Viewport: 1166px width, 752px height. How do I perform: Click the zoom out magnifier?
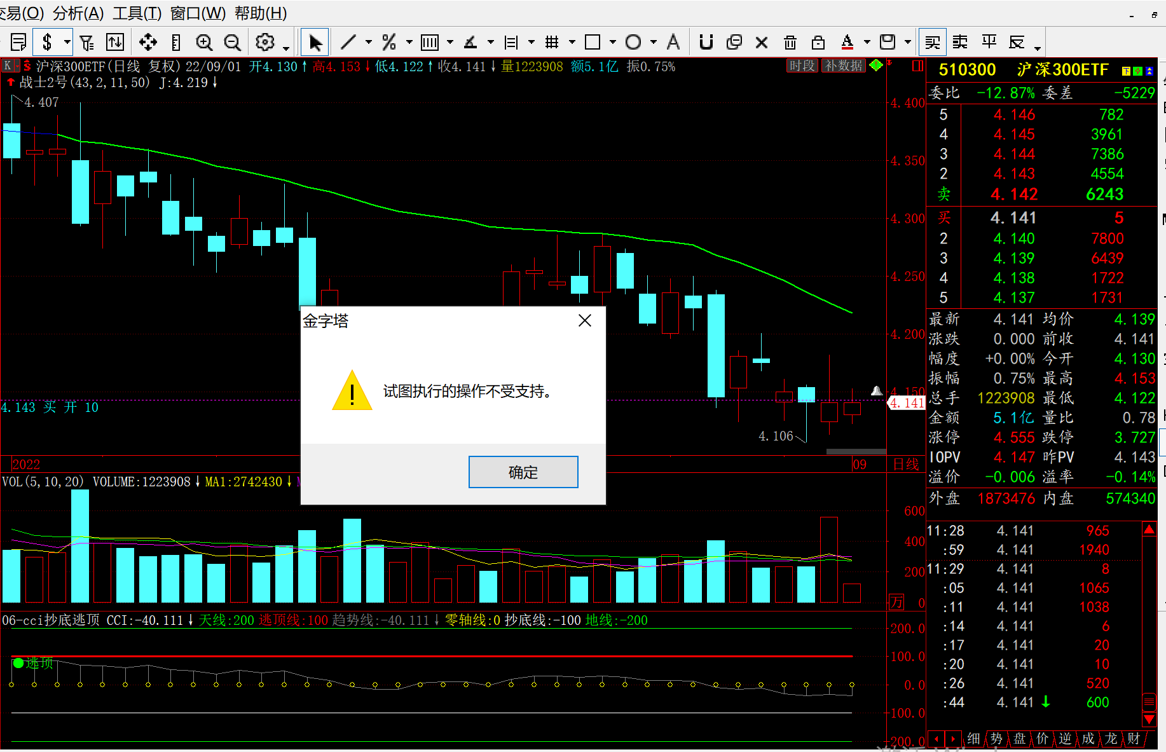coord(233,43)
